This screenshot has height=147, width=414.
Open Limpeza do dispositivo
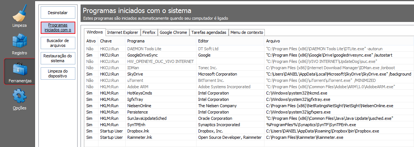pyautogui.click(x=58, y=74)
